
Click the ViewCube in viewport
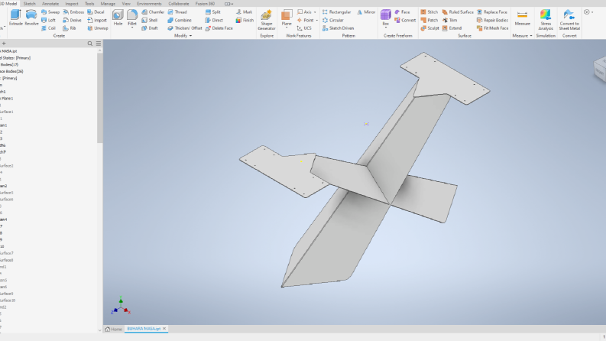pos(600,70)
